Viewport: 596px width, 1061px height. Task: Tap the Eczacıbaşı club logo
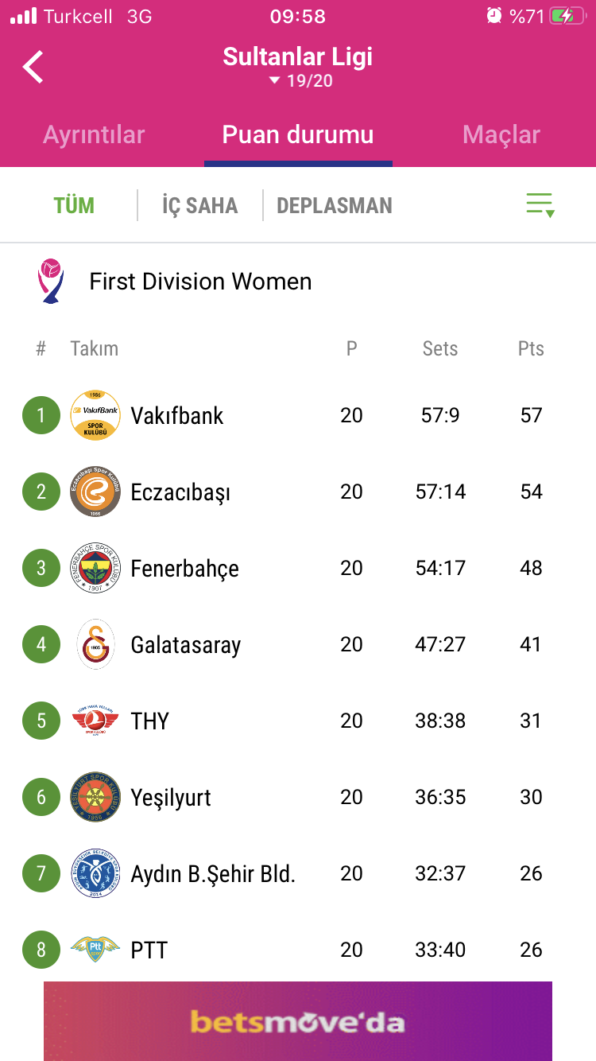95,492
